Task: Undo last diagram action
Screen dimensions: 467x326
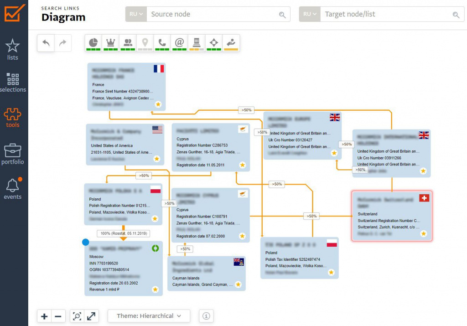Action: coord(46,43)
